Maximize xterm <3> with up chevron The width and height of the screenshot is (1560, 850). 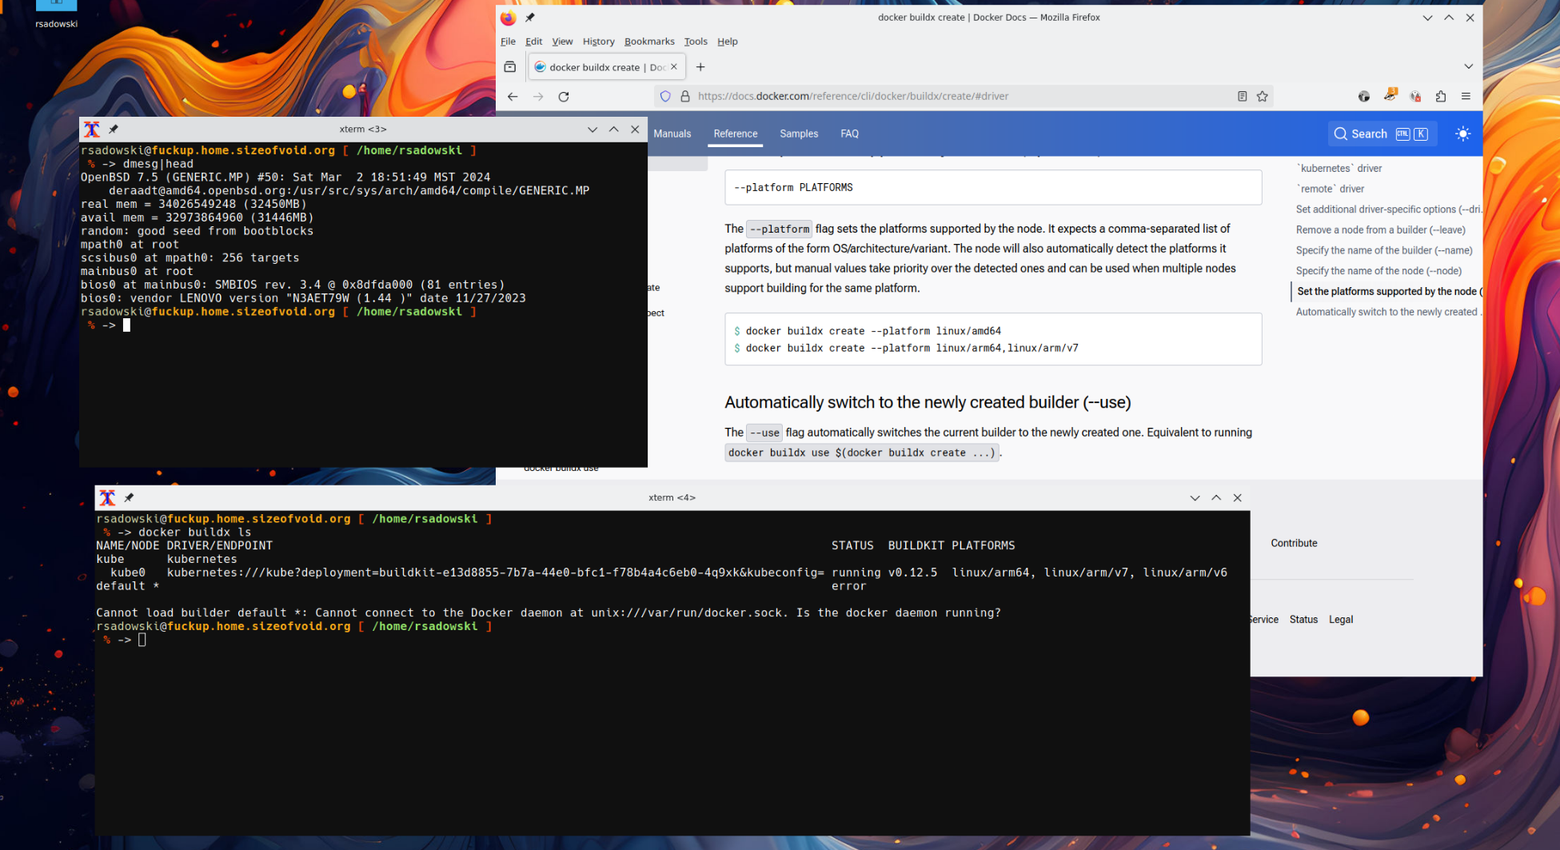(614, 130)
